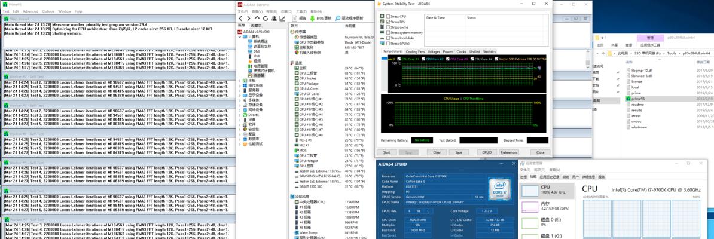Viewport: 714px width, 239px height.
Task: Click the Tools breadcrumb in Explorer
Action: point(672,53)
